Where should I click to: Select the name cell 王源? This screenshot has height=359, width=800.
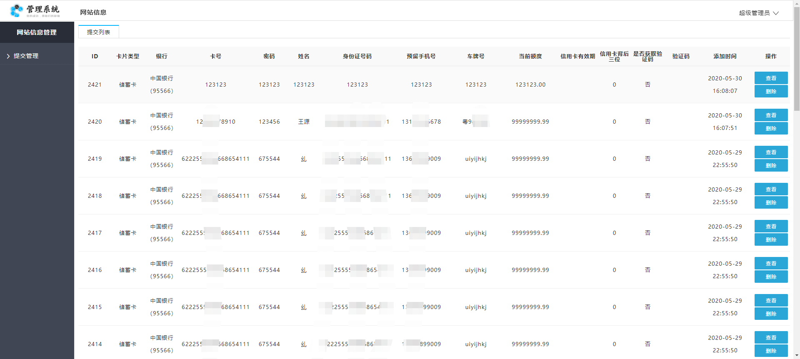pyautogui.click(x=304, y=122)
